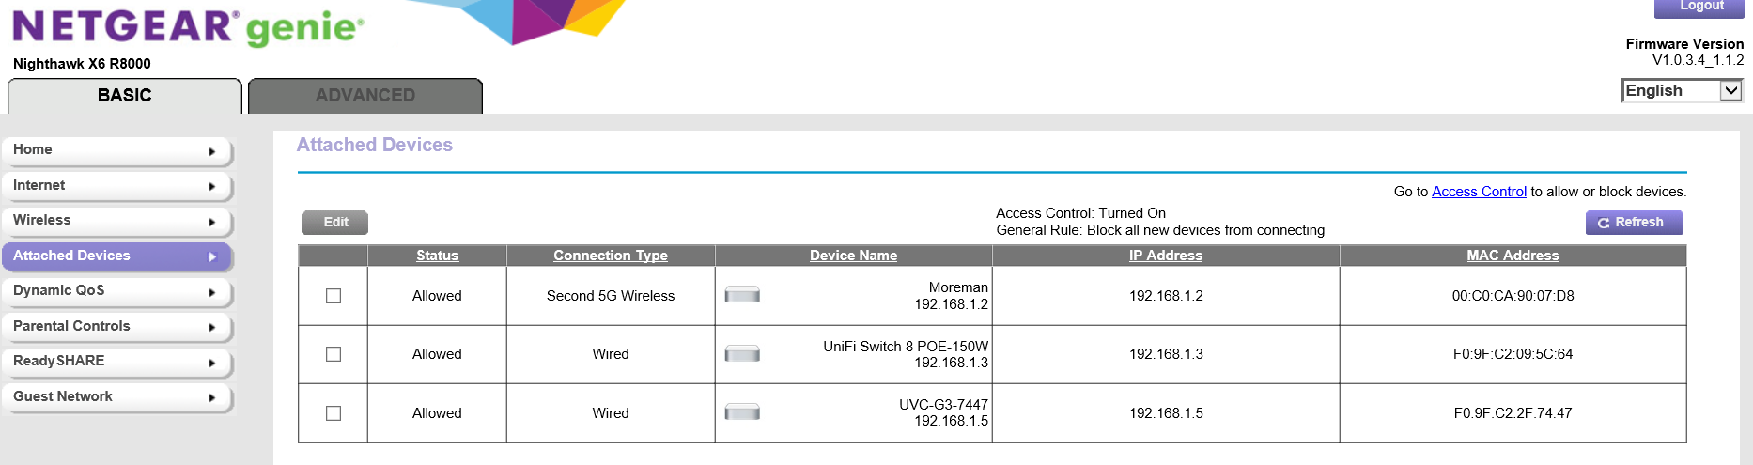
Task: Sort table by MAC Address header
Action: click(1513, 256)
